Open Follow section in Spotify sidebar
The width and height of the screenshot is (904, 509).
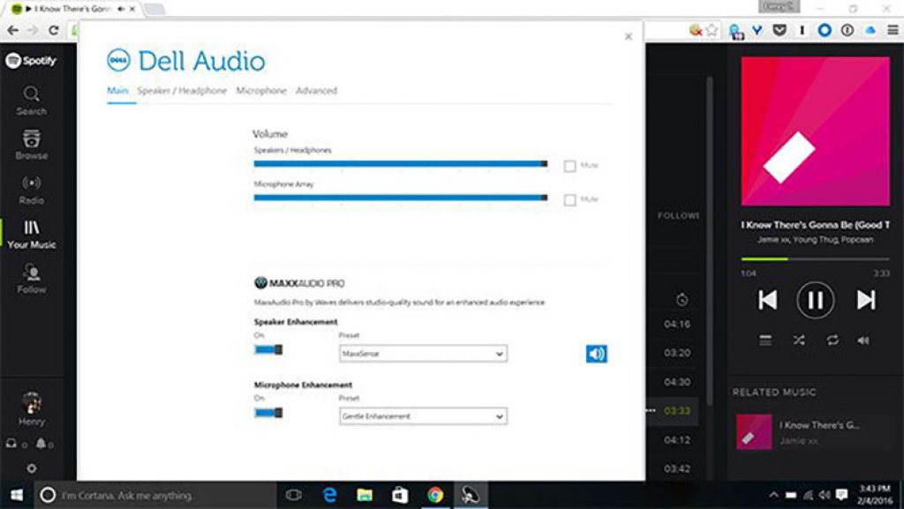coord(31,279)
